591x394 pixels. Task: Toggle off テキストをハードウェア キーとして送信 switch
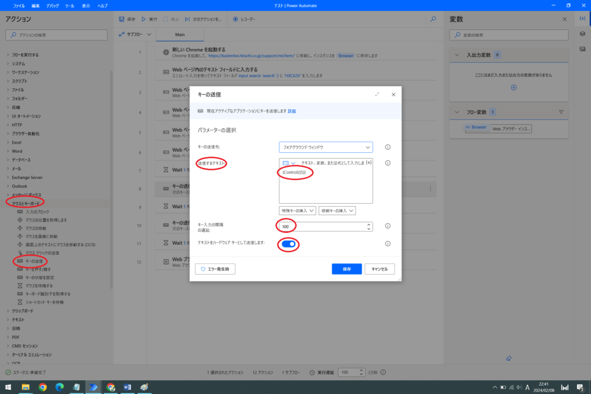[x=289, y=244]
